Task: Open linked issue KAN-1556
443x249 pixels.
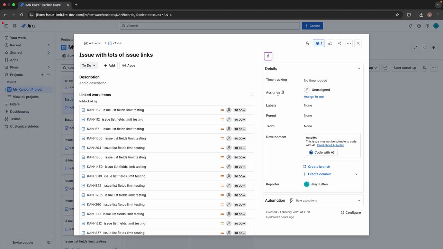Action: click(x=94, y=138)
